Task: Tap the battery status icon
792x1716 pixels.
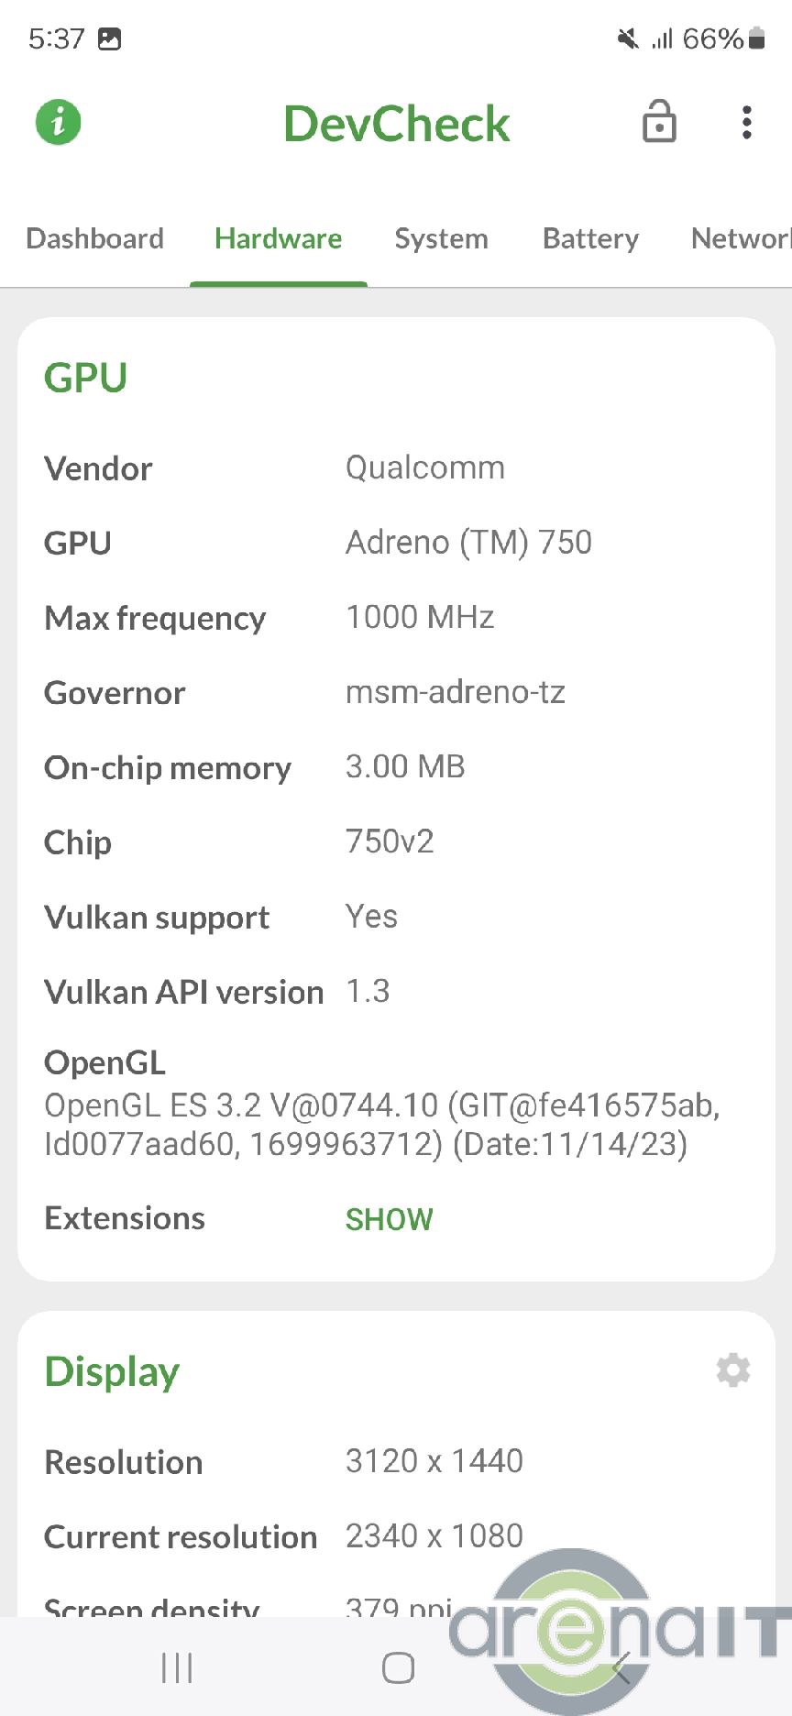Action: [757, 38]
